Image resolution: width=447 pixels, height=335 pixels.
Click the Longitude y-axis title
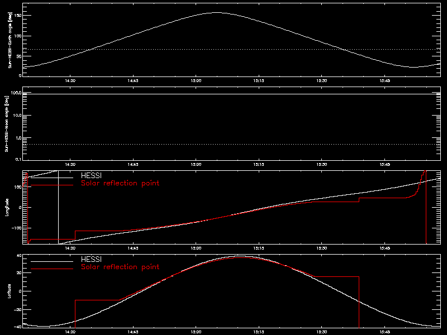pyautogui.click(x=7, y=207)
